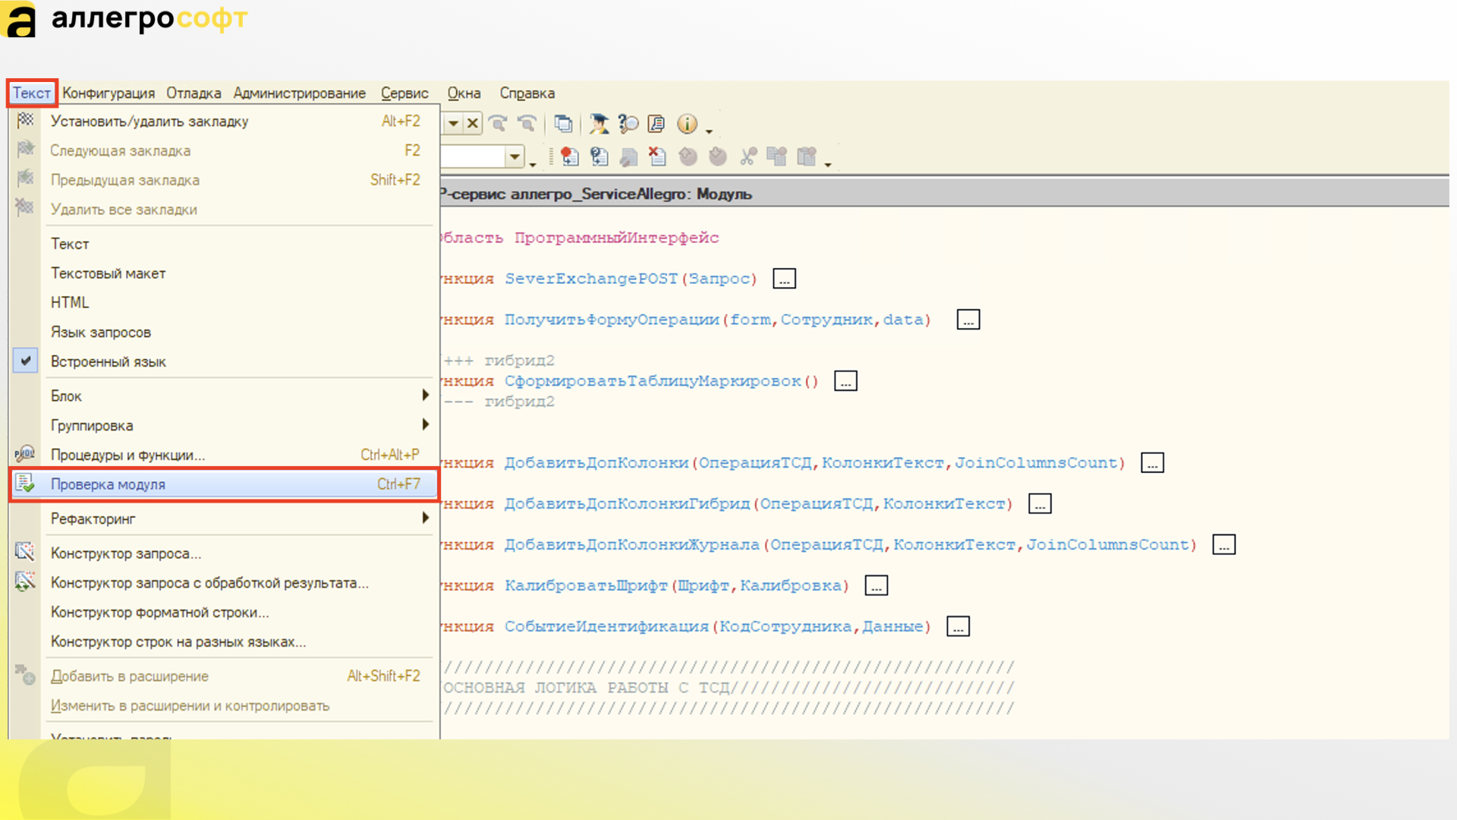
Task: Click the help search question-magnifier icon
Action: click(x=628, y=123)
